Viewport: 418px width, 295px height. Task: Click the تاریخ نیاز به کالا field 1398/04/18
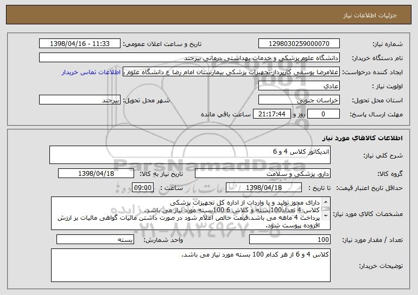(x=96, y=173)
